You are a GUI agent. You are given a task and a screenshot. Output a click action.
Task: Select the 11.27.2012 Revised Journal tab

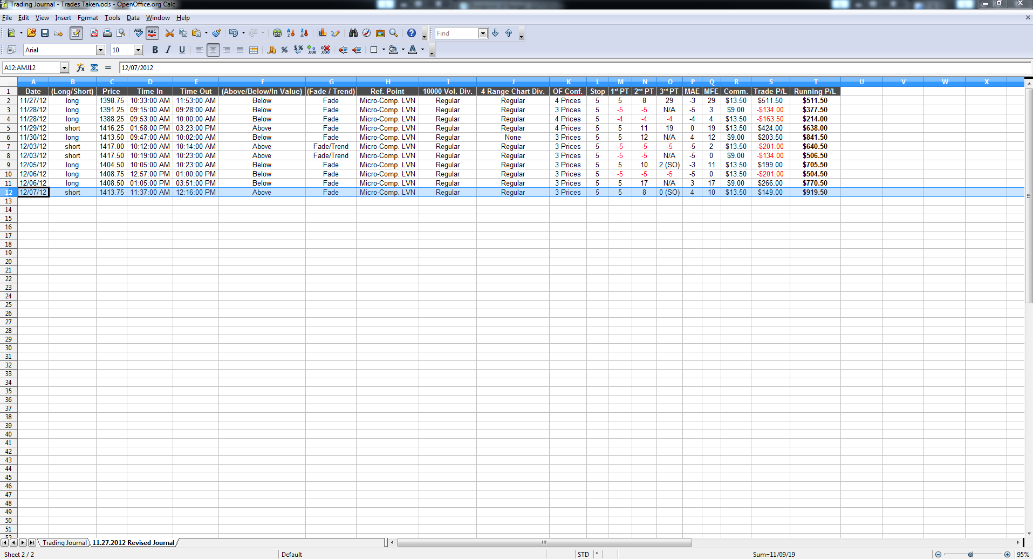133,542
